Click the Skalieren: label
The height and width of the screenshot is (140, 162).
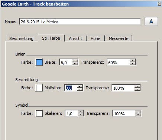tap(54, 113)
